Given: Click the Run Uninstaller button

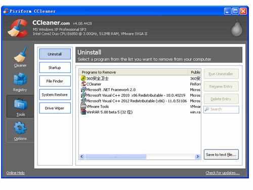Looking at the screenshot, I should (x=221, y=74).
